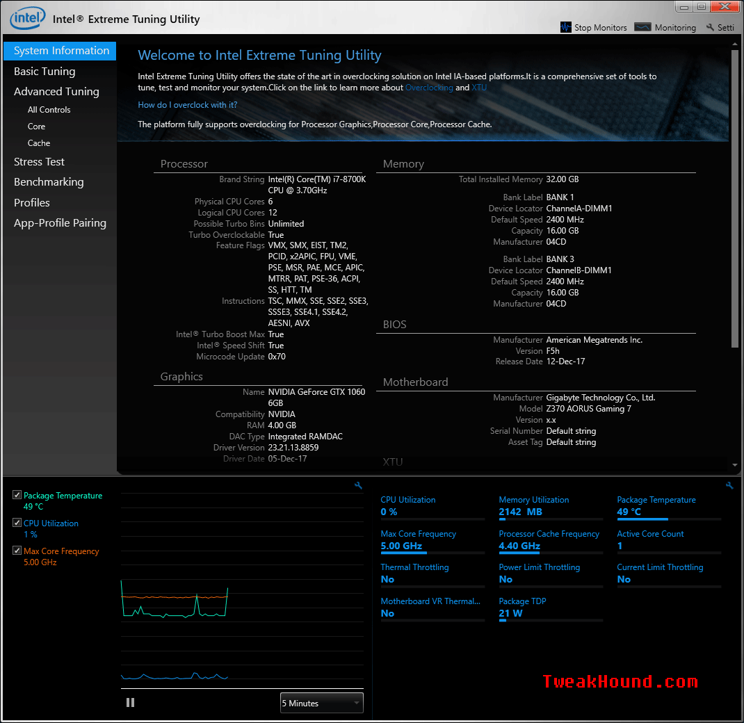The height and width of the screenshot is (723, 744).
Task: Click the Processor Cache Frequency tile
Action: click(x=551, y=541)
